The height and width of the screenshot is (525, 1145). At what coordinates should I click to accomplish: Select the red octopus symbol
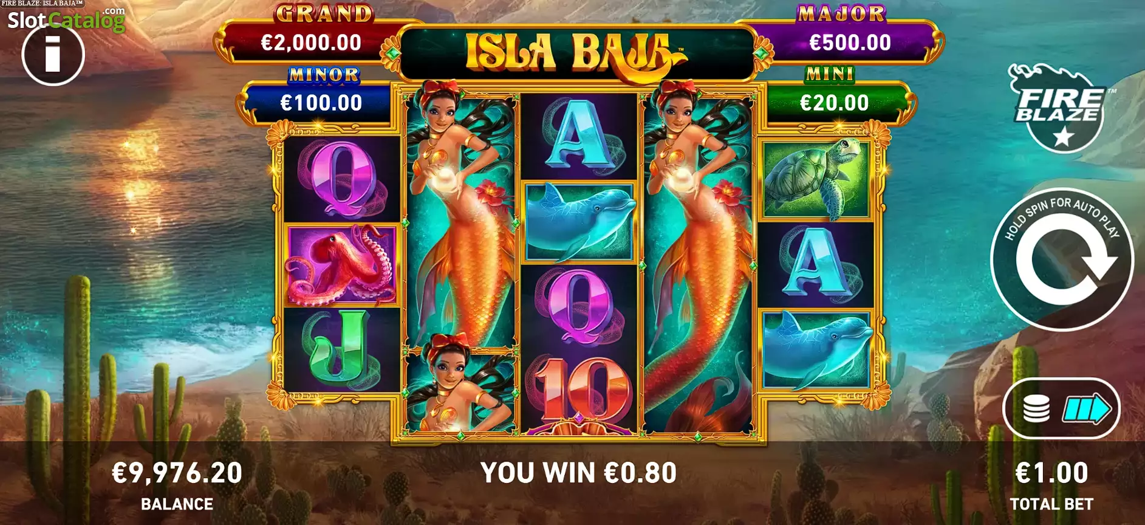click(x=341, y=264)
